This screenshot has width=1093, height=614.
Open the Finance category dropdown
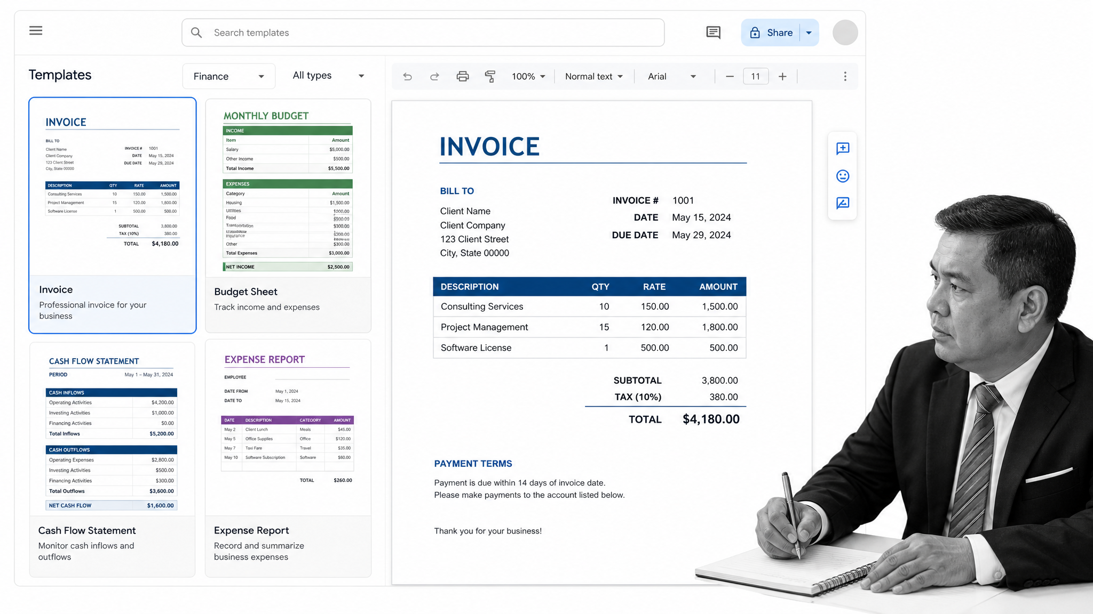(229, 76)
